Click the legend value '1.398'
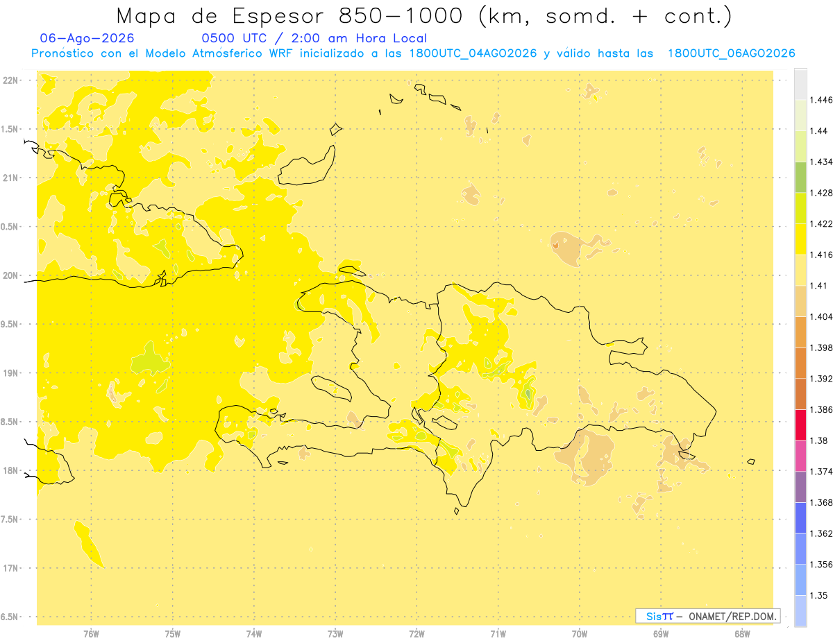This screenshot has height=643, width=833. (x=822, y=348)
